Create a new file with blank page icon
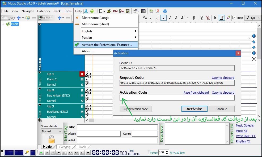Viewport: 262px width, 157px height. pos(101,11)
